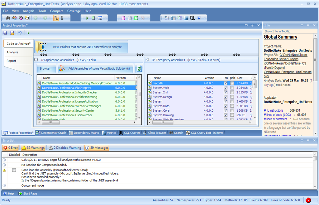
Task: Click the pink document toolbar icon
Action: coord(123,18)
